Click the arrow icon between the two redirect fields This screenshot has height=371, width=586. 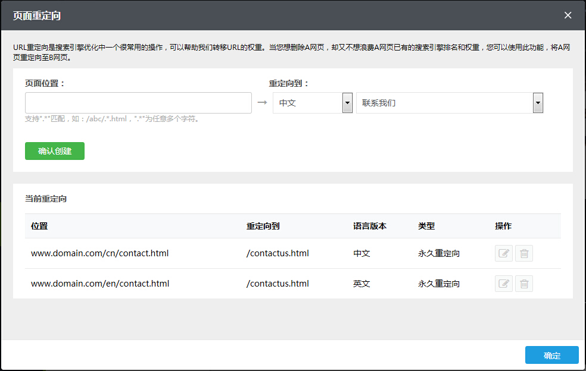pos(261,102)
